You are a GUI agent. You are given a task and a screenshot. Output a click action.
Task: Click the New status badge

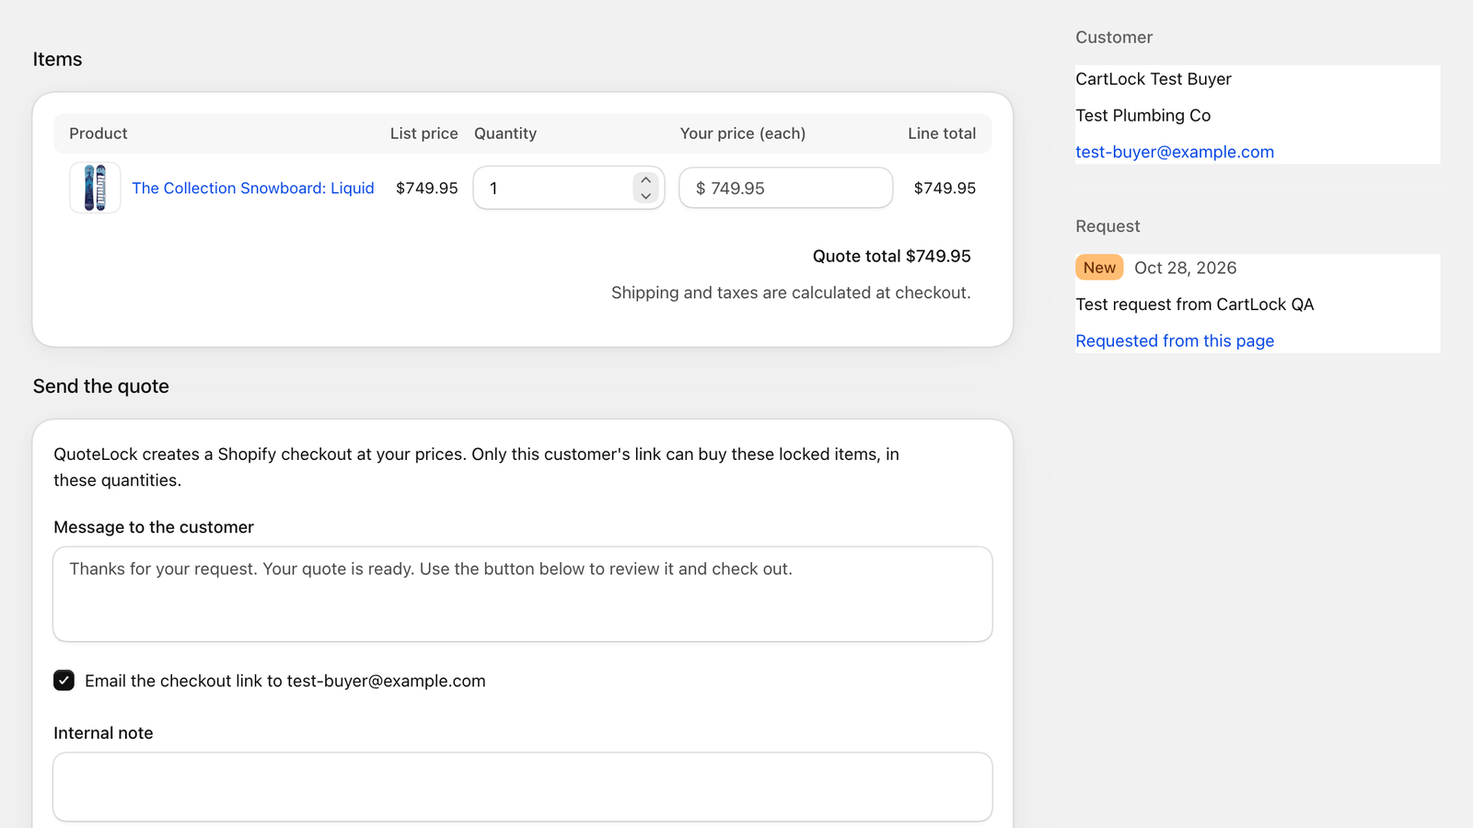coord(1099,268)
